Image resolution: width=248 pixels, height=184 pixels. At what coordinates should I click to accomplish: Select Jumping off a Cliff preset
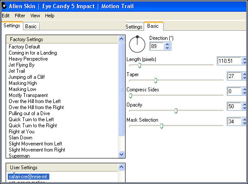(x=26, y=77)
